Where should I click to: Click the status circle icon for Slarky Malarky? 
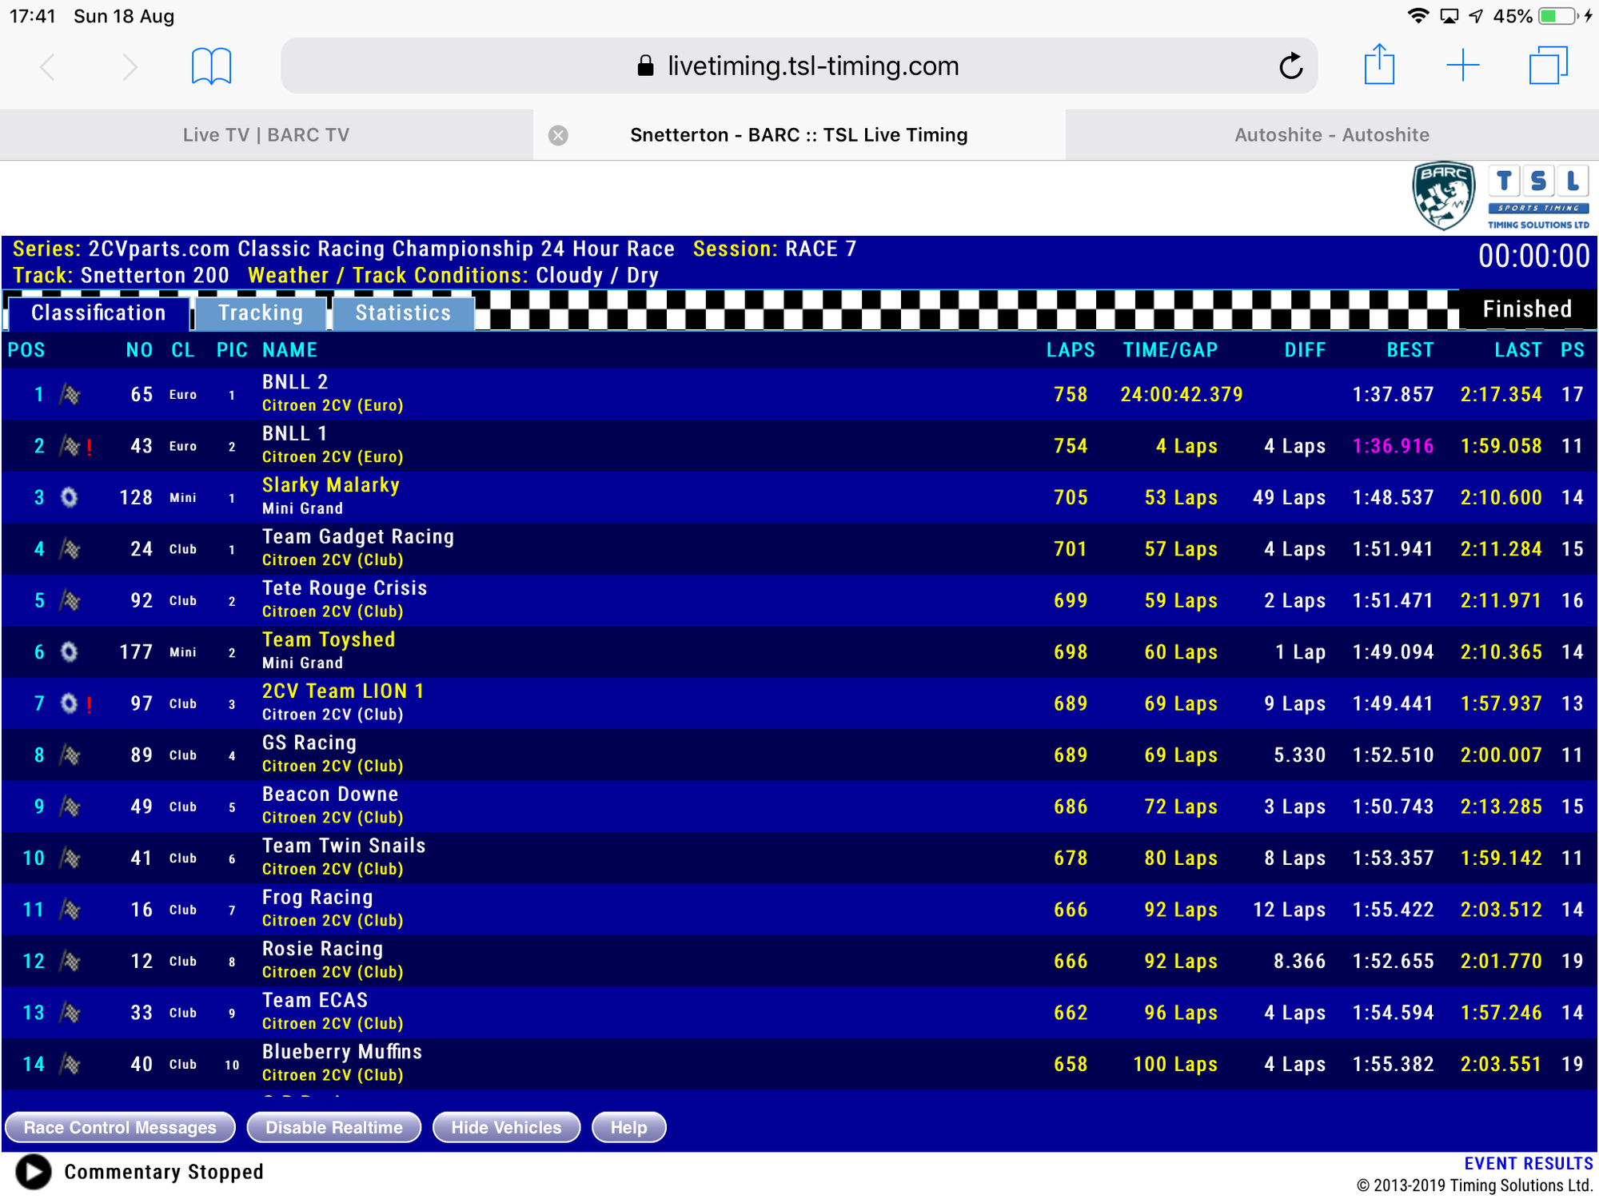(70, 497)
